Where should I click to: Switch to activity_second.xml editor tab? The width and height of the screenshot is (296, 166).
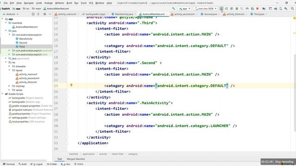click(x=183, y=14)
